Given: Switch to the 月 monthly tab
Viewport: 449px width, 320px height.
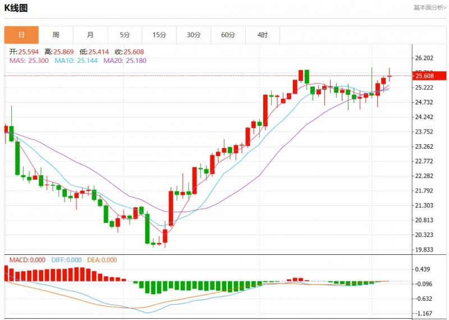Looking at the screenshot, I should click(x=90, y=35).
